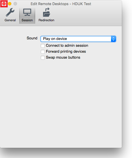Click the 'Connect to admin session' label
Screen dimensions: 132x158
tap(67, 46)
